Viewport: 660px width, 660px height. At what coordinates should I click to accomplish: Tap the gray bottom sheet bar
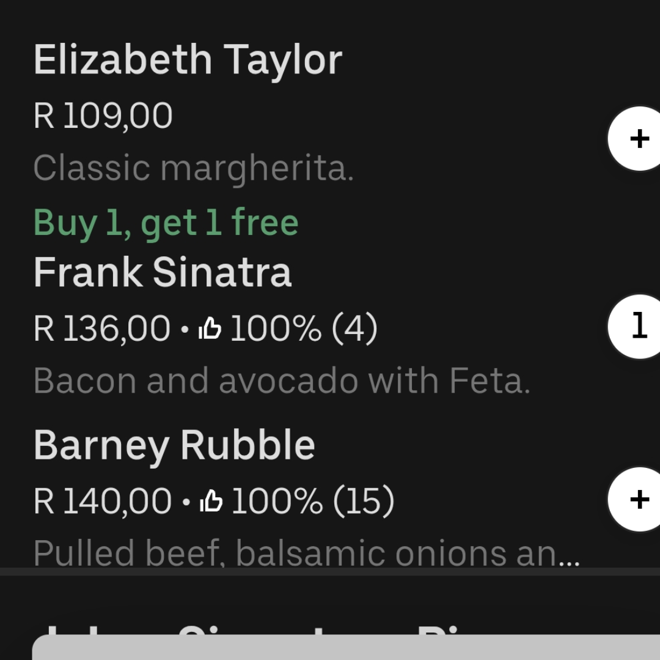(x=346, y=647)
